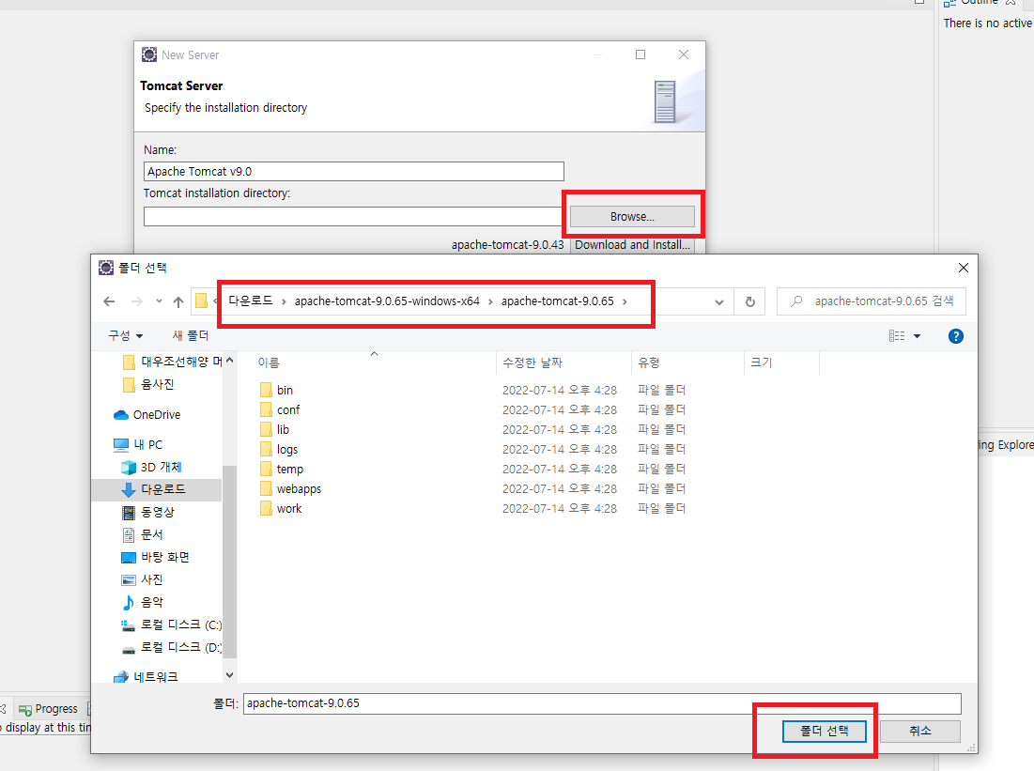Open address bar history dropdown
1034x771 pixels.
719,302
